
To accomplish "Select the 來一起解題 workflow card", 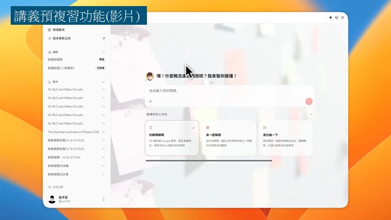I will 229,138.
